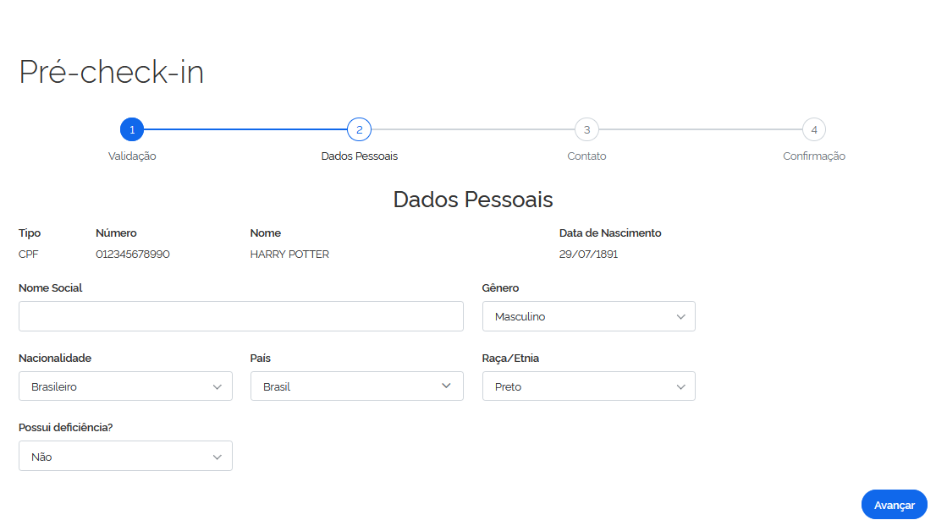Click the chevron arrow in Nacionalidade dropdown
Viewport: 947px width, 531px height.
tap(217, 386)
